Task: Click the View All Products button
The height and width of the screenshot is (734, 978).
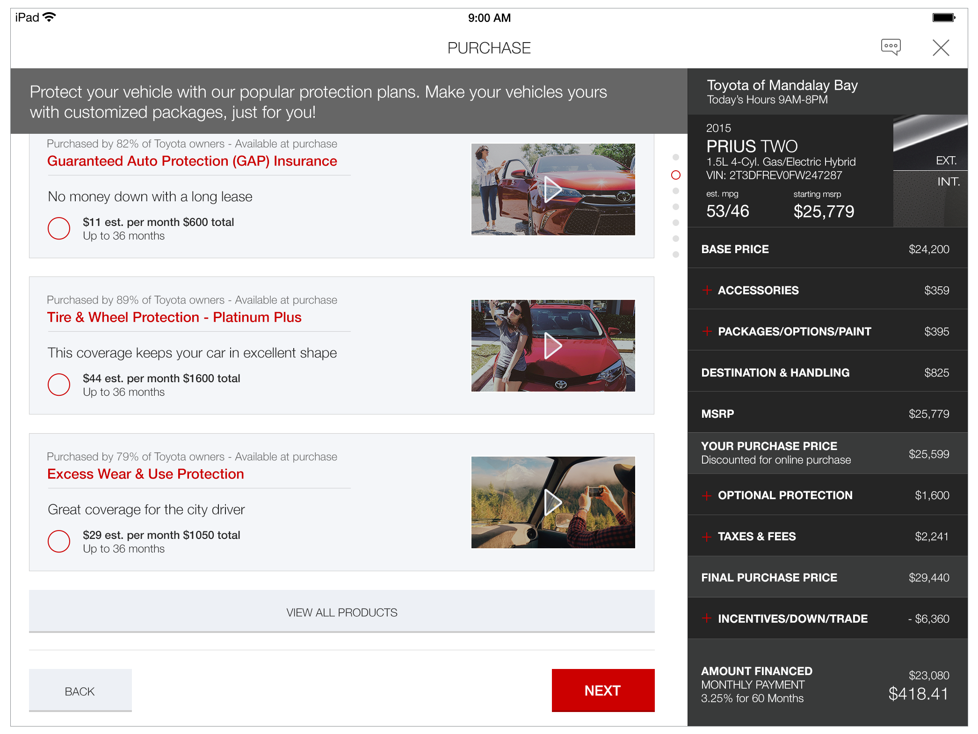Action: [342, 612]
